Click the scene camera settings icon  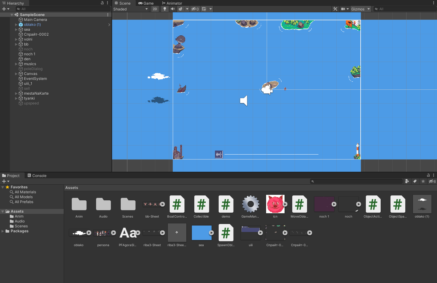tap(343, 9)
